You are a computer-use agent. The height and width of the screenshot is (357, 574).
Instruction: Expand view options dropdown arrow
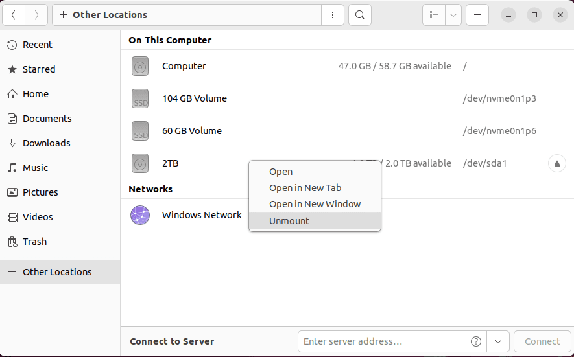click(453, 15)
